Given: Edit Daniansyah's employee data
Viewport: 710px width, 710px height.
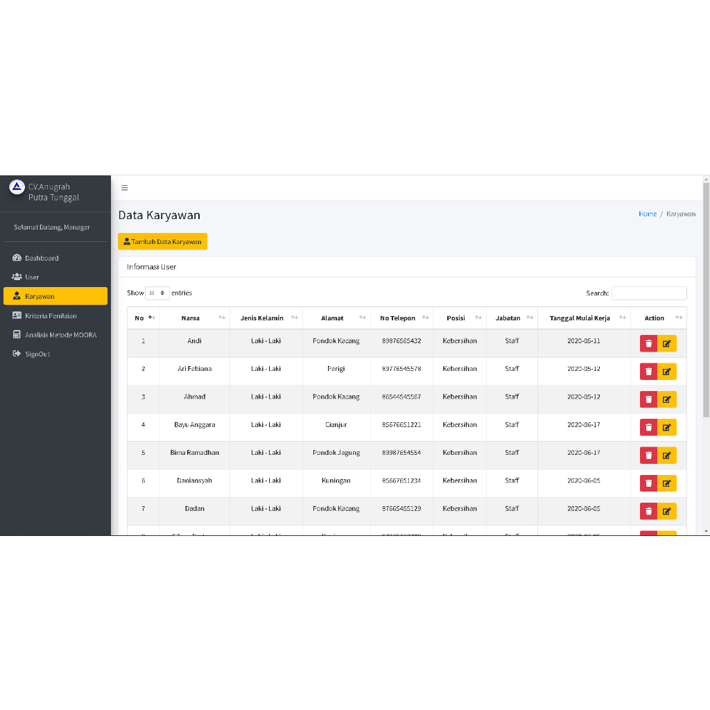Looking at the screenshot, I should tap(667, 483).
